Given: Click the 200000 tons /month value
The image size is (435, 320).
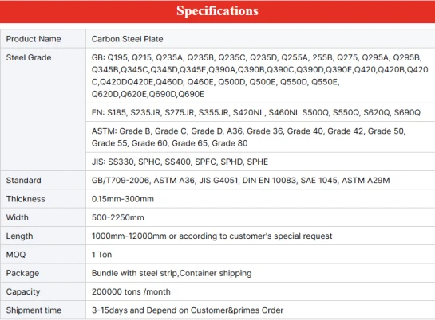Looking at the screenshot, I should (x=131, y=291).
